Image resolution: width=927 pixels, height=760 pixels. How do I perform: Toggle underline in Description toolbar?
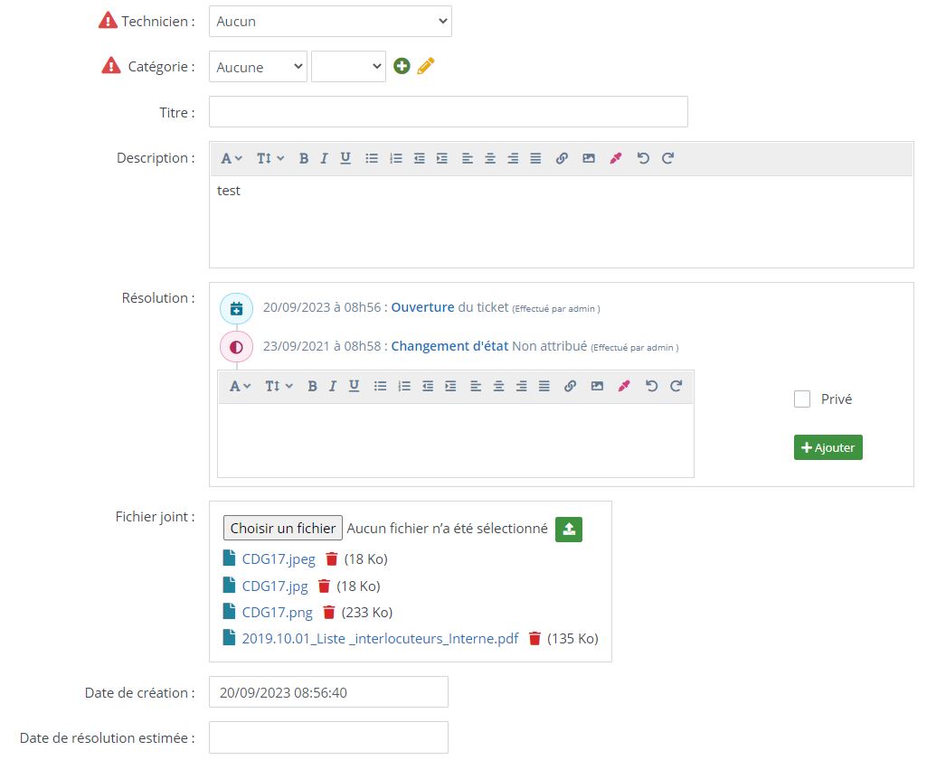tap(345, 158)
